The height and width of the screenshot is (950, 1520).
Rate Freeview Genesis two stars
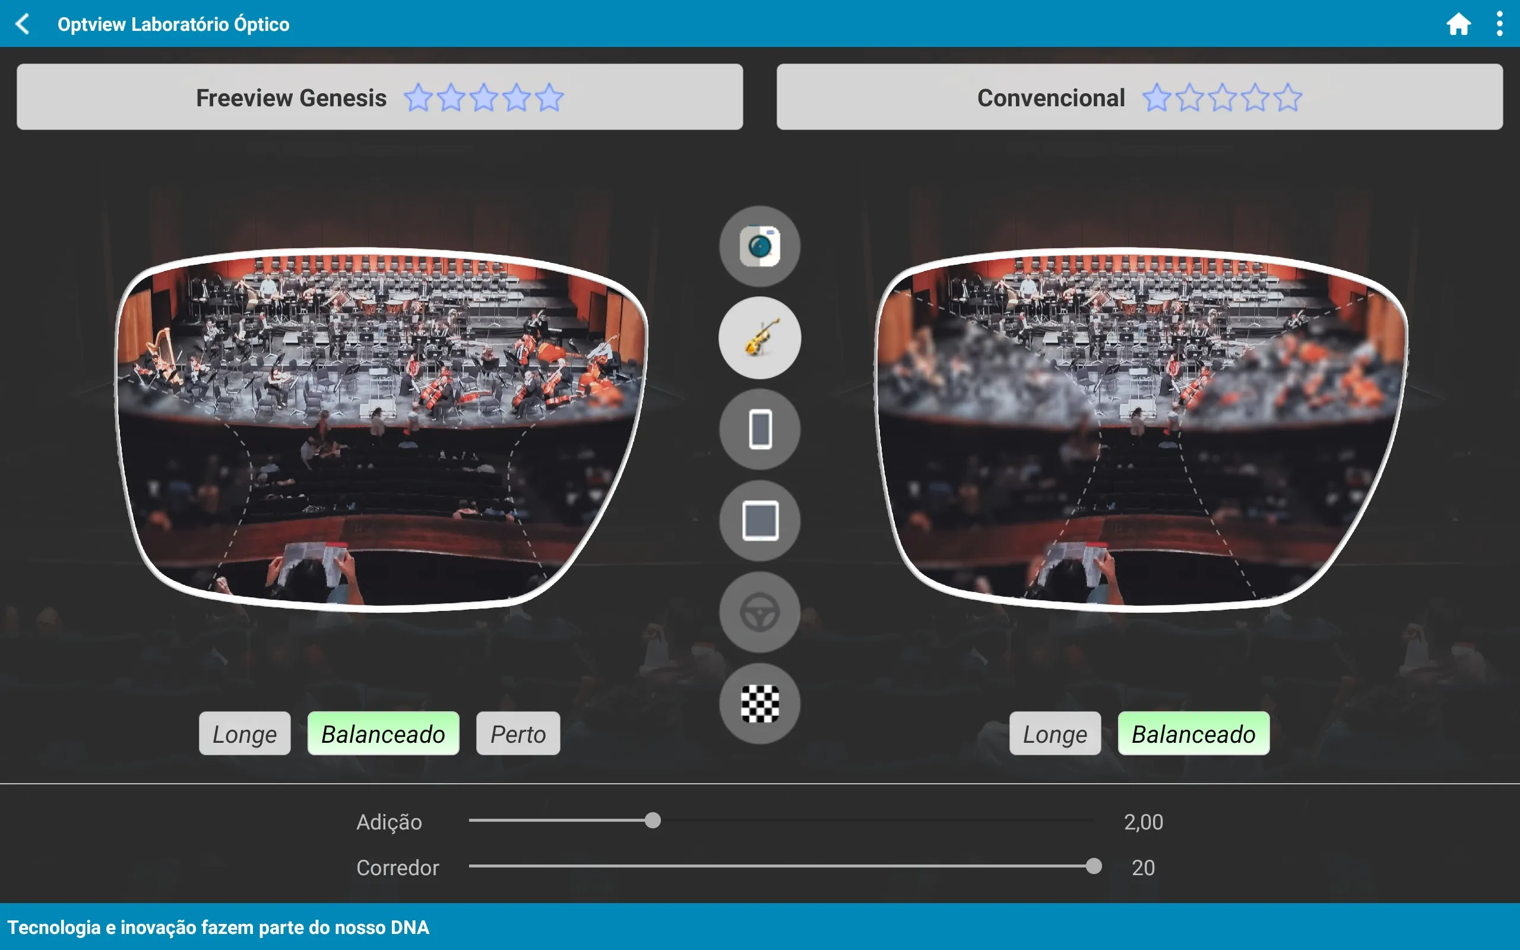pyautogui.click(x=451, y=97)
